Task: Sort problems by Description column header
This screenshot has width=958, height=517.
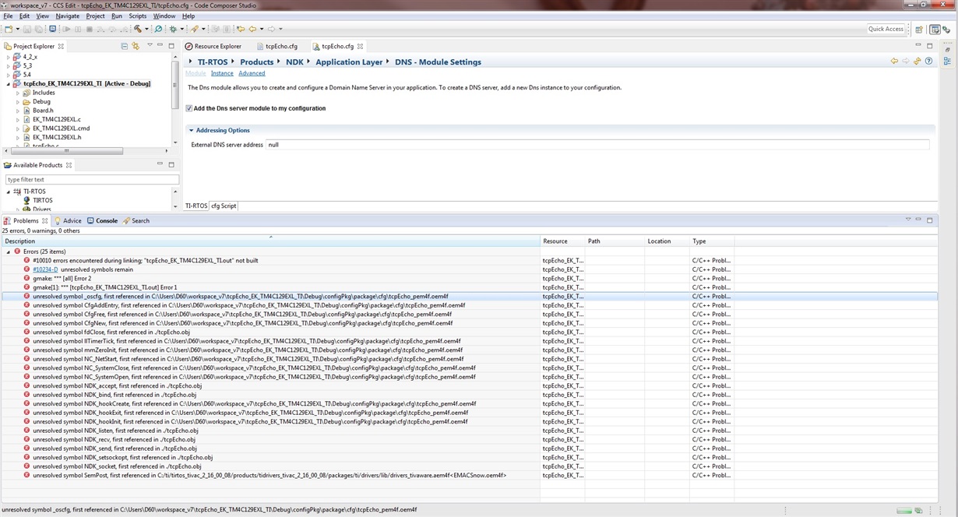Action: pyautogui.click(x=270, y=241)
